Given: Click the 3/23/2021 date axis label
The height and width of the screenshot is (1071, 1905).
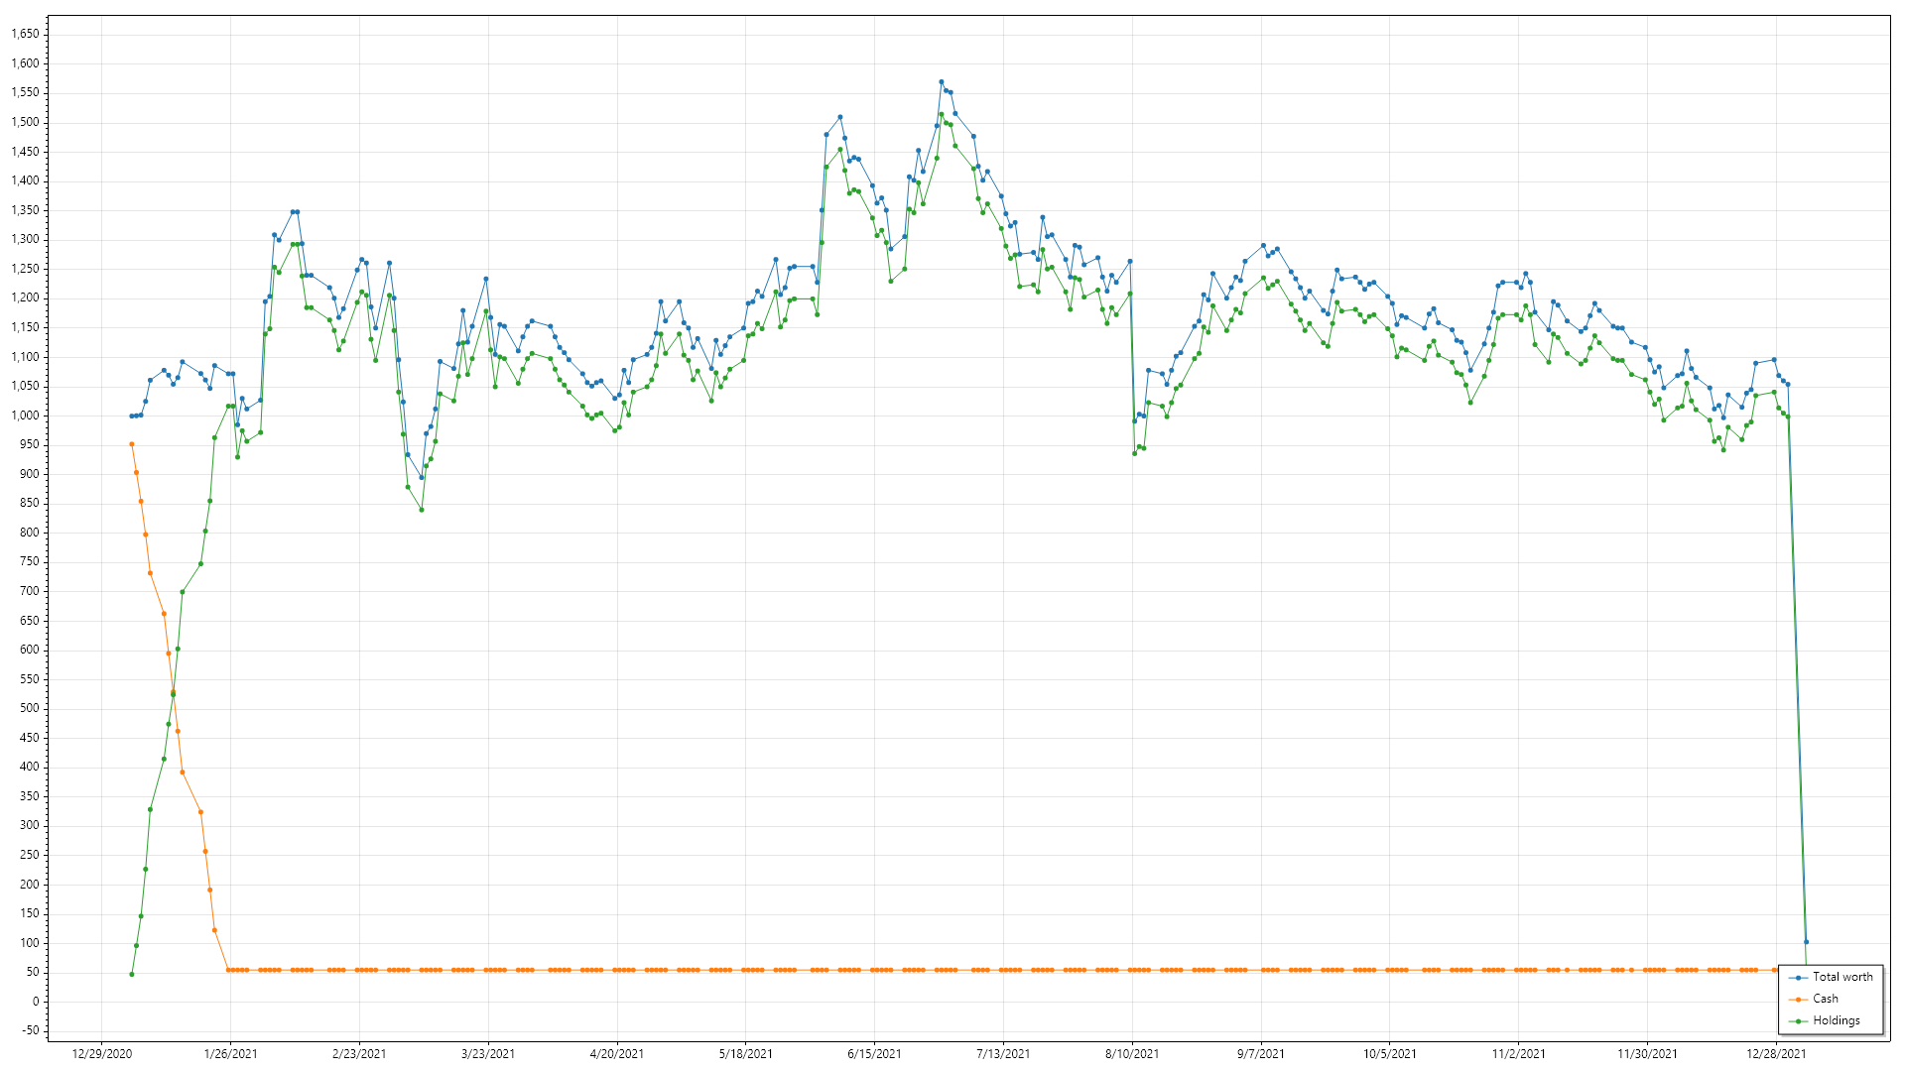Looking at the screenshot, I should click(x=488, y=1054).
